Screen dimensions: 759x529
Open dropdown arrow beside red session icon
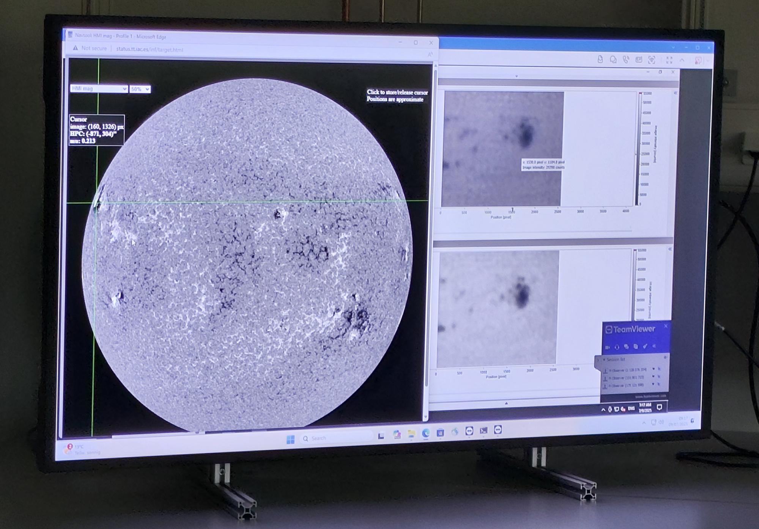707,61
